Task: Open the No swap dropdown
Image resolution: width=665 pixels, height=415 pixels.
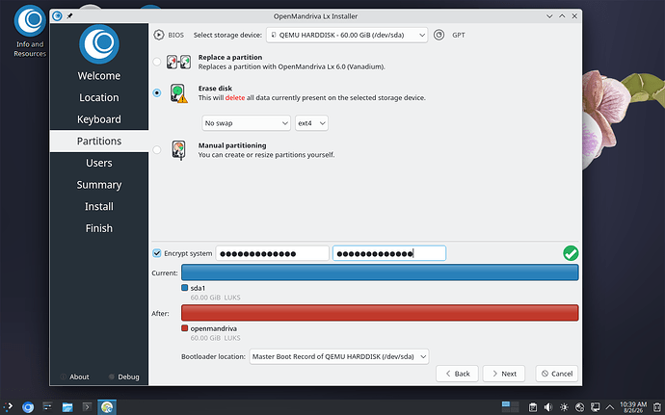Action: [246, 123]
